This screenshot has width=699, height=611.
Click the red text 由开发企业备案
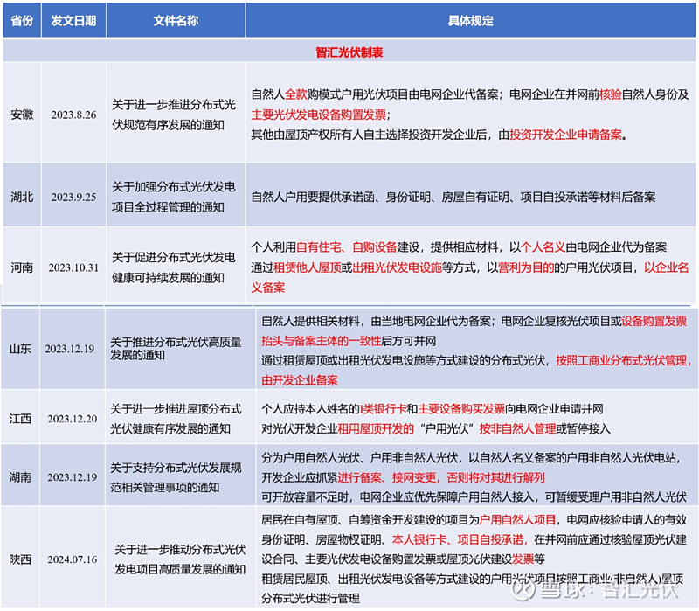(x=300, y=380)
